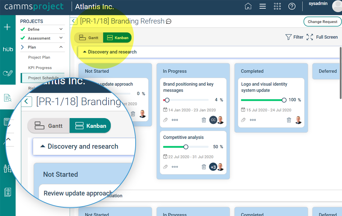The height and width of the screenshot is (216, 342).
Task: Click the Full Screen arrows icon
Action: [310, 37]
